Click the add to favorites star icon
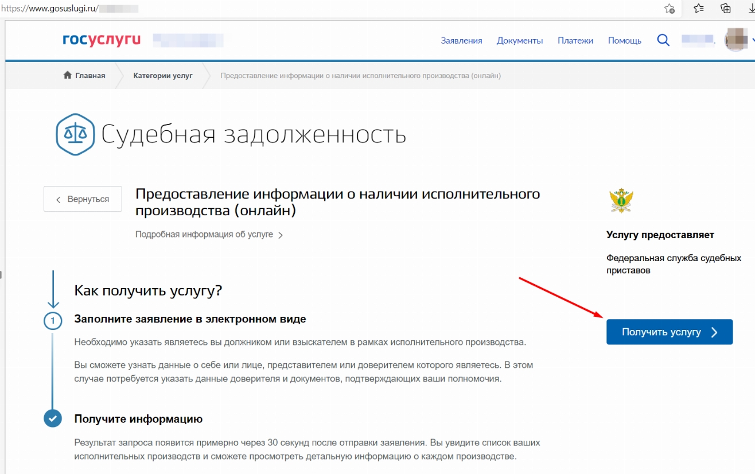 click(x=669, y=9)
